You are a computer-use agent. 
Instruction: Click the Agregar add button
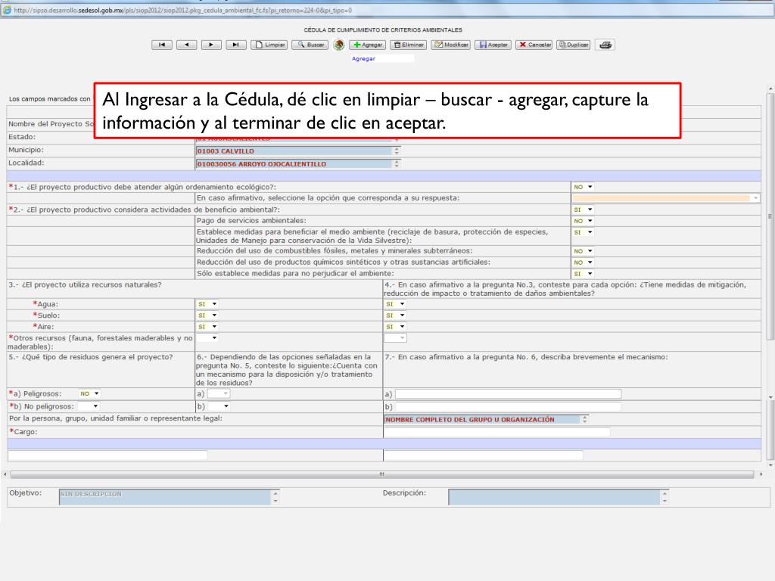tap(367, 45)
